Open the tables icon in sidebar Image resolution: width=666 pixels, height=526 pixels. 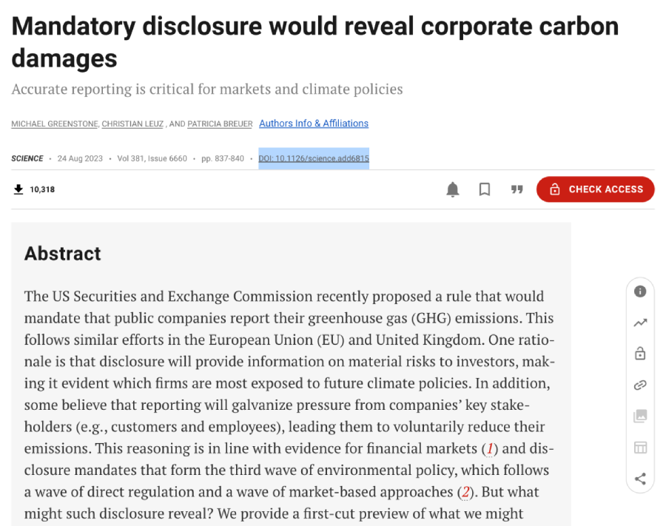coord(640,448)
